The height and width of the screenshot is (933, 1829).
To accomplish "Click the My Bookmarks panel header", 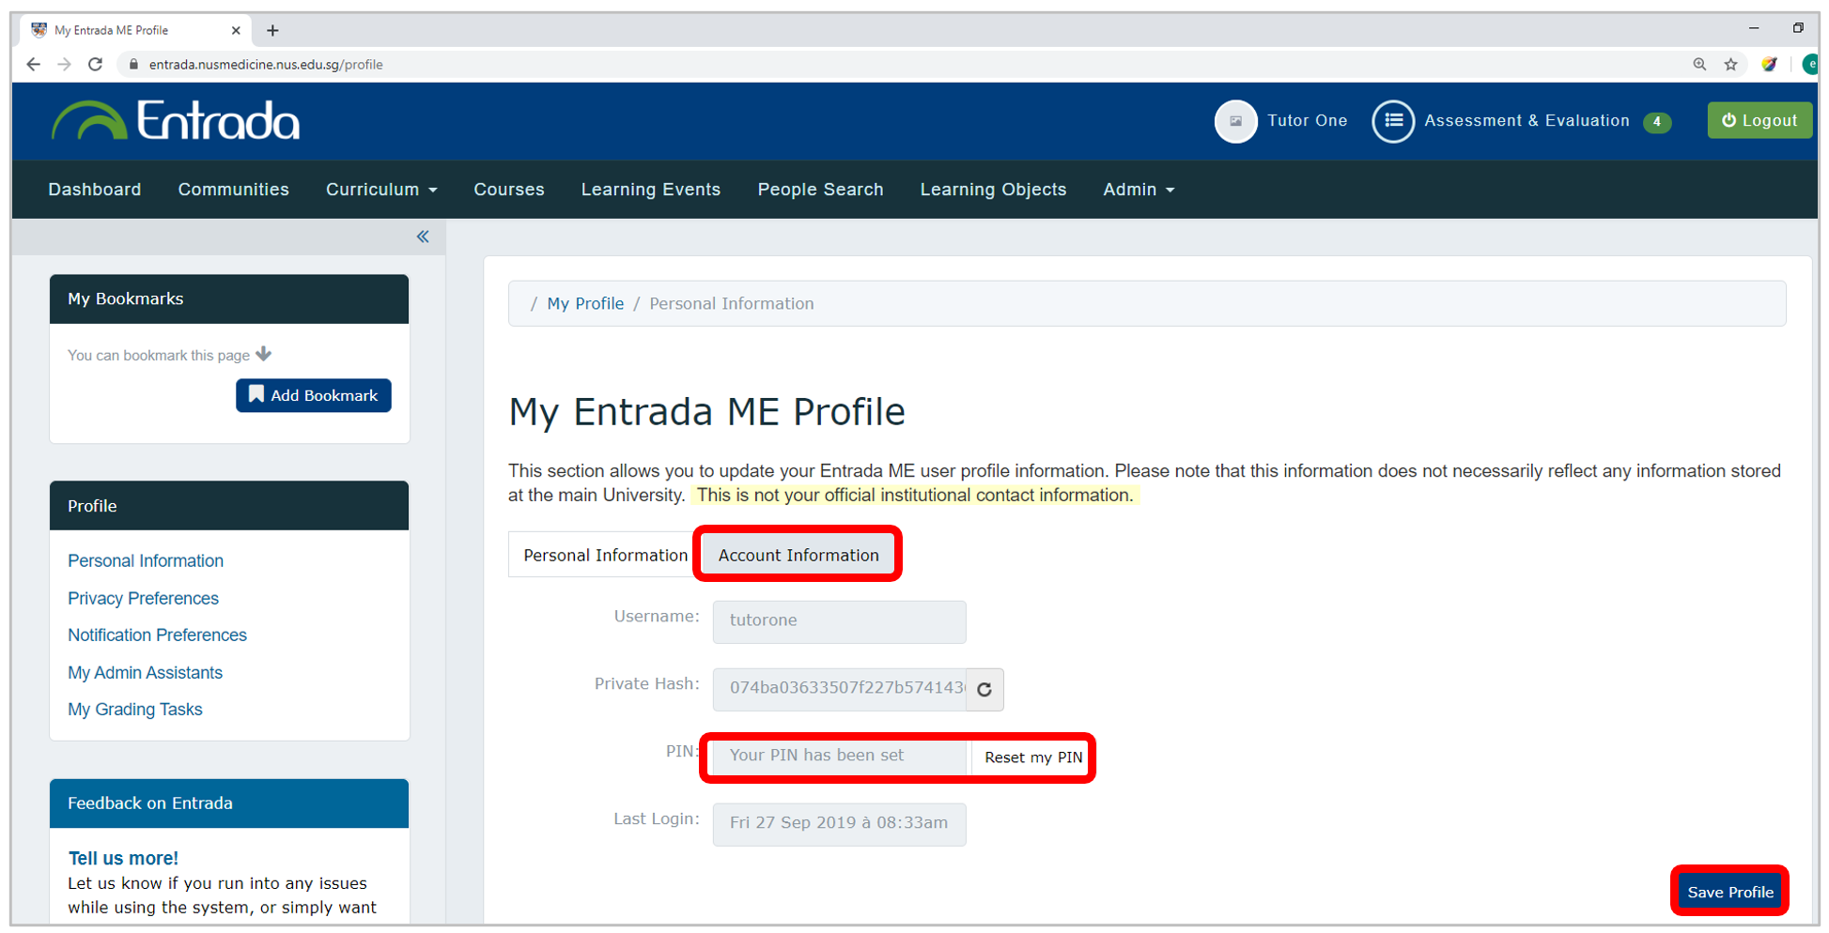I will coord(229,299).
